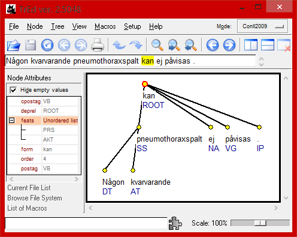Open the Conll2009 mode dropdown
The width and height of the screenshot is (297, 237).
[262, 26]
